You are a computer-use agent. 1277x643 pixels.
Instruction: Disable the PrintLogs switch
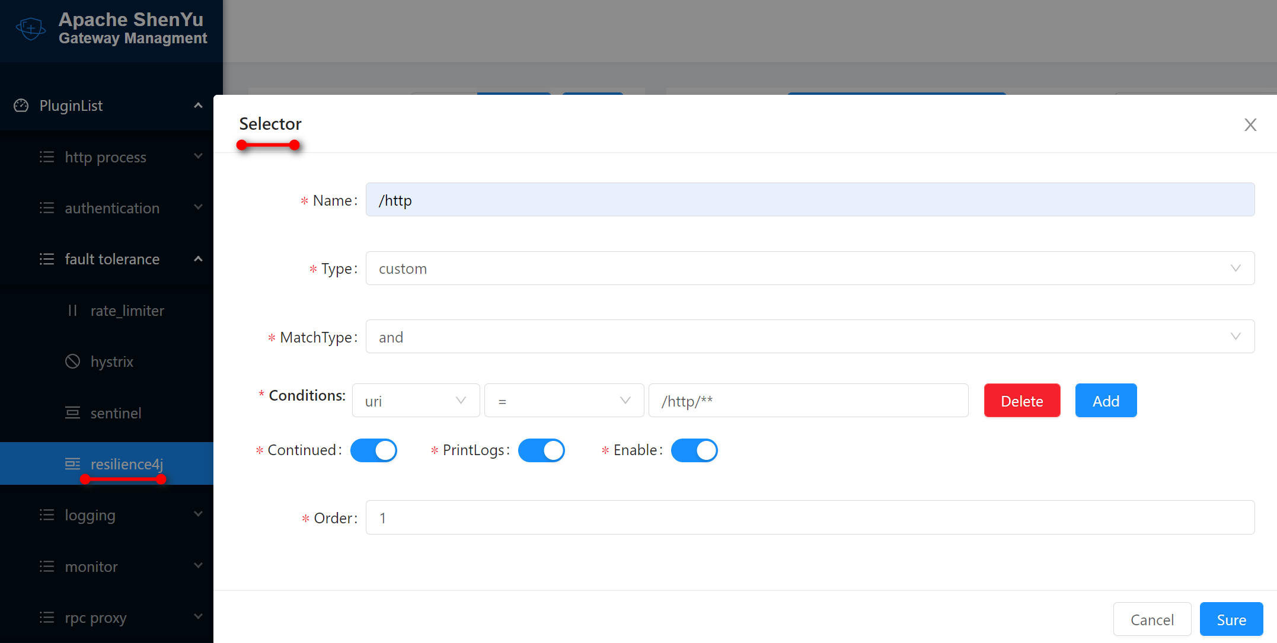(x=541, y=450)
